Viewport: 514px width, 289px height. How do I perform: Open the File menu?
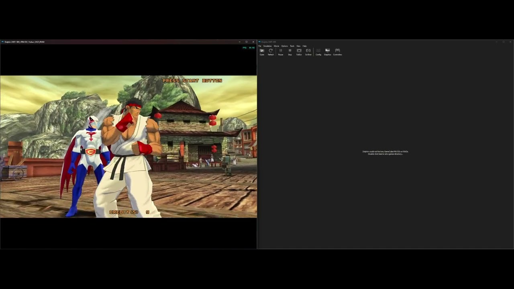click(260, 46)
